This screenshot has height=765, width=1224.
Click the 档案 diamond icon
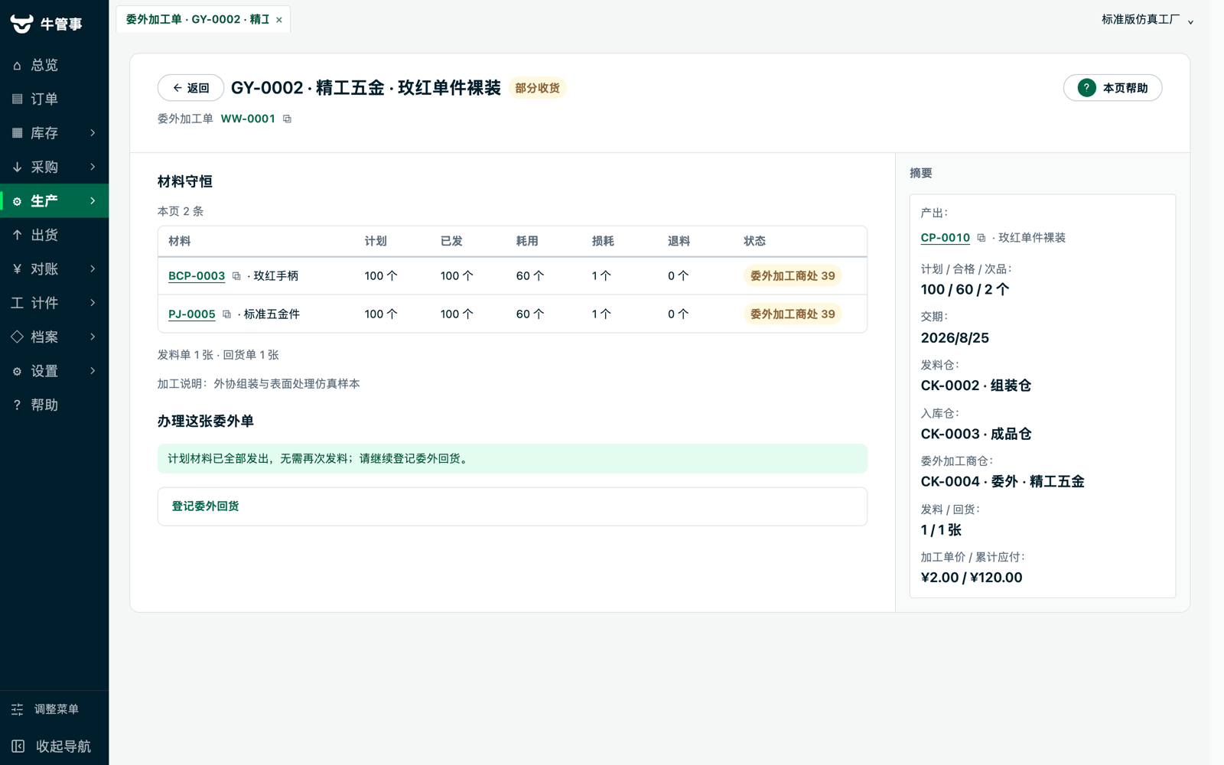coord(17,337)
